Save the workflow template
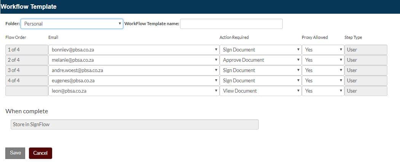Screen dimensions: 400x162 point(15,153)
